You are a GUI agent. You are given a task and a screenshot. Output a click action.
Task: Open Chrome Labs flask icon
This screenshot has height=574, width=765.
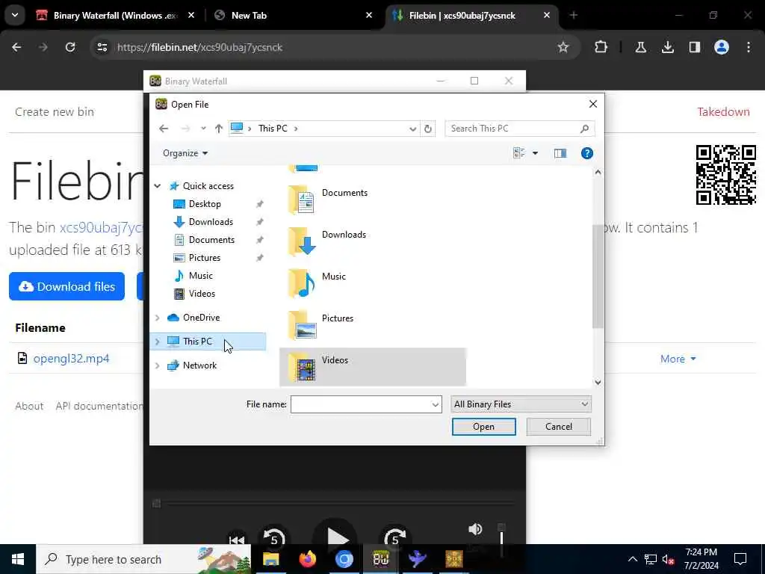640,47
